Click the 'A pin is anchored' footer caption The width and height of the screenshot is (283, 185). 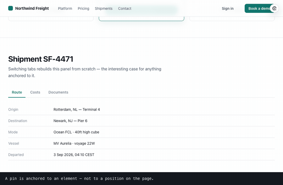pyautogui.click(x=79, y=178)
